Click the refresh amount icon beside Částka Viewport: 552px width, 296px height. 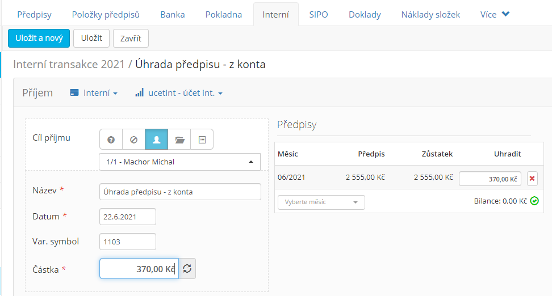pyautogui.click(x=187, y=269)
